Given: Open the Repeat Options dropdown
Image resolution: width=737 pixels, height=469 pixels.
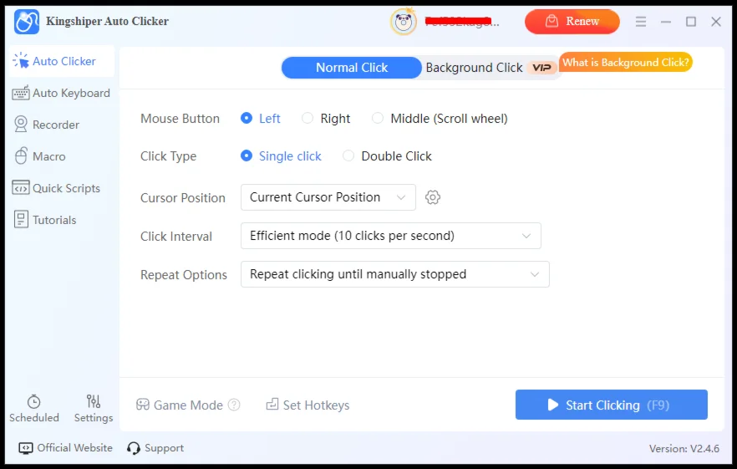Looking at the screenshot, I should (394, 274).
